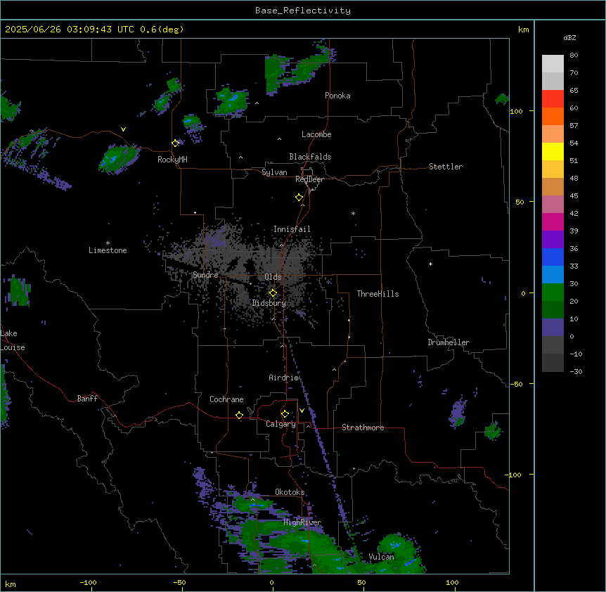Click the yellow V marker northwest of RockyMH
The height and width of the screenshot is (592, 606).
(x=123, y=129)
